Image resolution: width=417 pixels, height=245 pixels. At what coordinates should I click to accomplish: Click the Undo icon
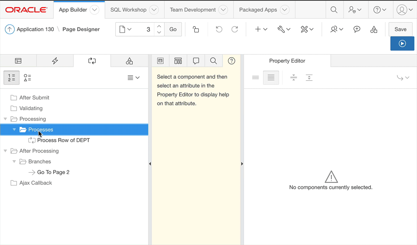tap(219, 29)
